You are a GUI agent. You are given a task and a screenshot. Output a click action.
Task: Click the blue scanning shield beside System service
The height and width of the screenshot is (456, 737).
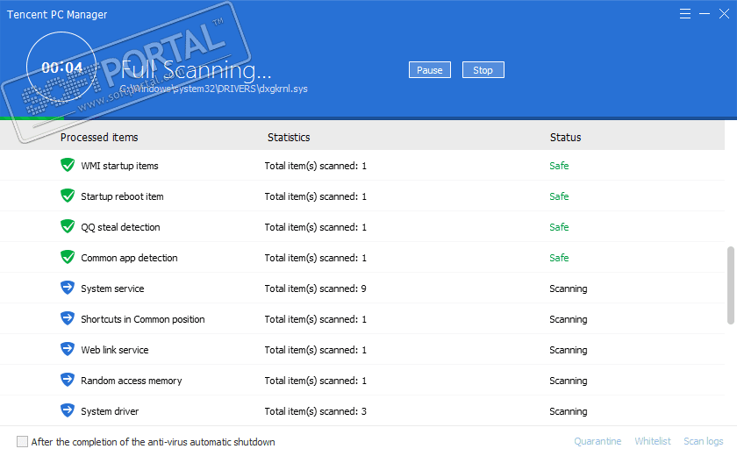pyautogui.click(x=68, y=288)
